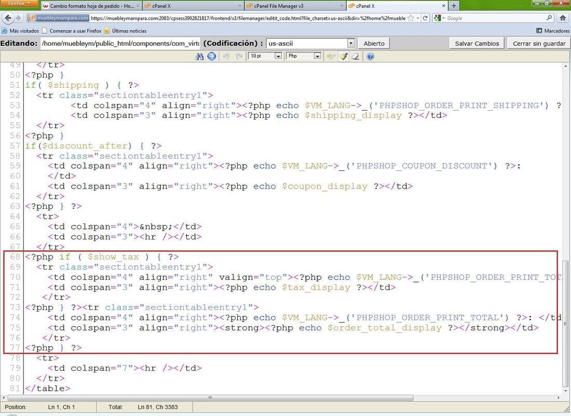Click the browser Forward arrow
Viewport: 571px width, 416px height.
point(18,18)
